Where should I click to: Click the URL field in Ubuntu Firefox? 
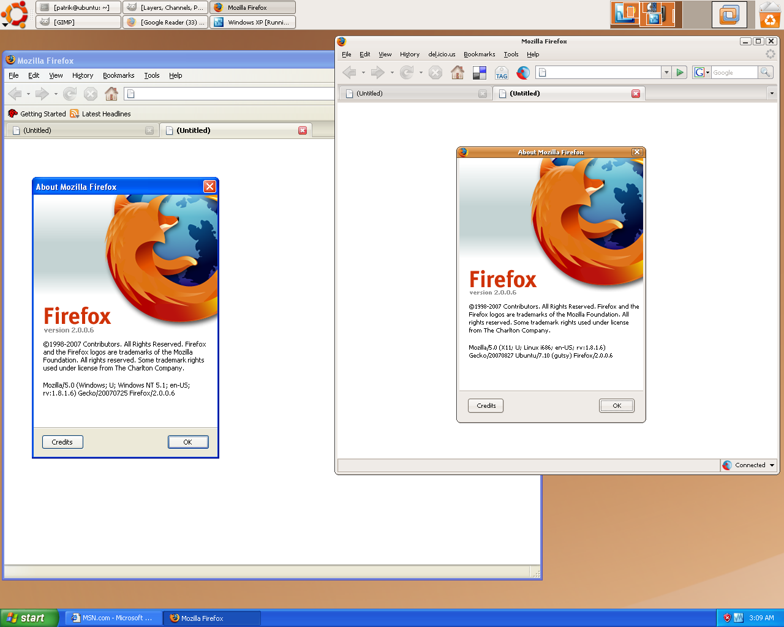click(598, 72)
